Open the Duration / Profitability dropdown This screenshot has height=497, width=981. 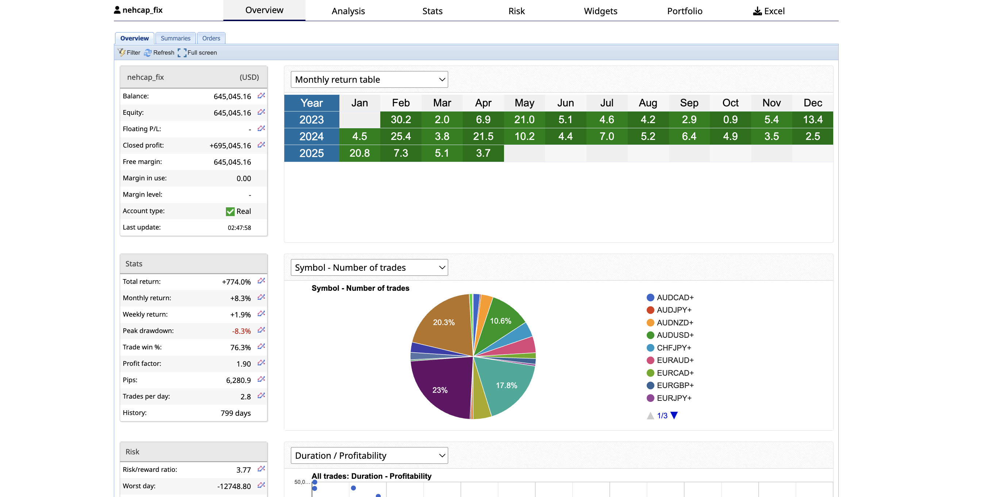(369, 455)
